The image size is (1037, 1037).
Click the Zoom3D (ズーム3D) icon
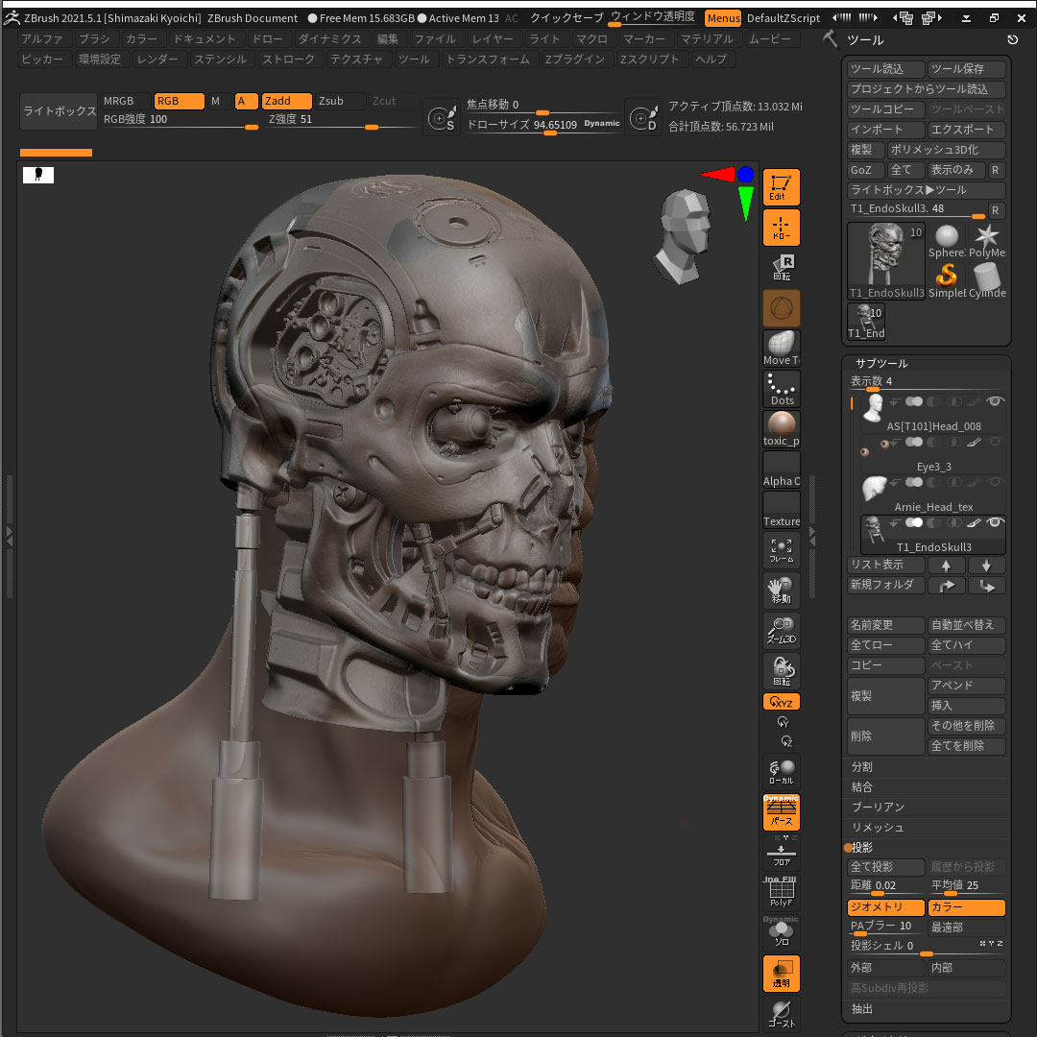781,631
